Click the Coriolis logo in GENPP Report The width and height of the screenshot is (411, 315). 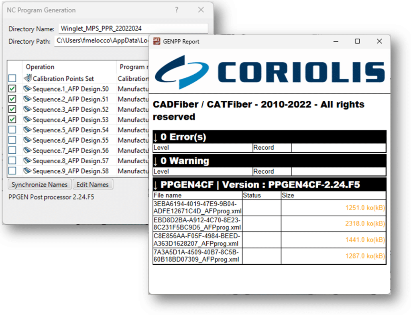tap(269, 72)
